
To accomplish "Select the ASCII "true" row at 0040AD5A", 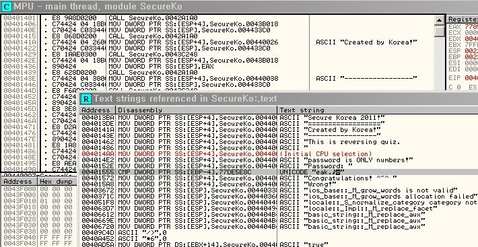I will pyautogui.click(x=279, y=244).
